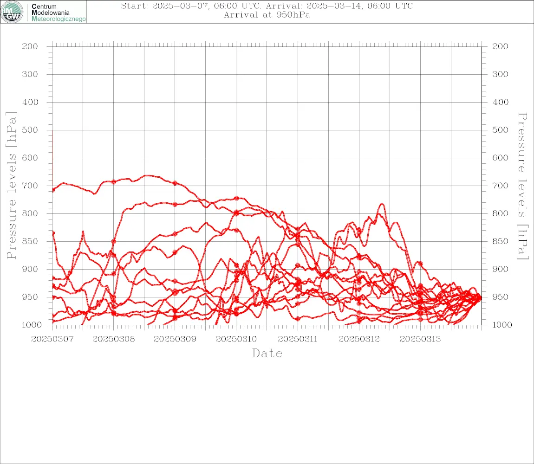This screenshot has height=464, width=534.
Task: Click the 20250309 date label
Action: (175, 339)
